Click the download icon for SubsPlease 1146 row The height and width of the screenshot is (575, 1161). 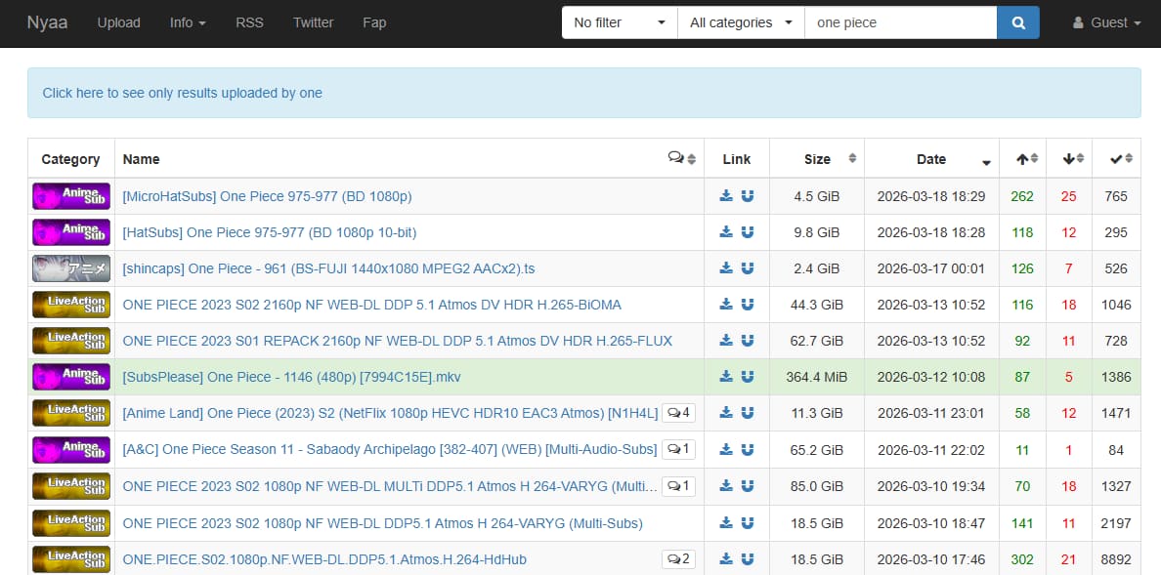point(726,377)
